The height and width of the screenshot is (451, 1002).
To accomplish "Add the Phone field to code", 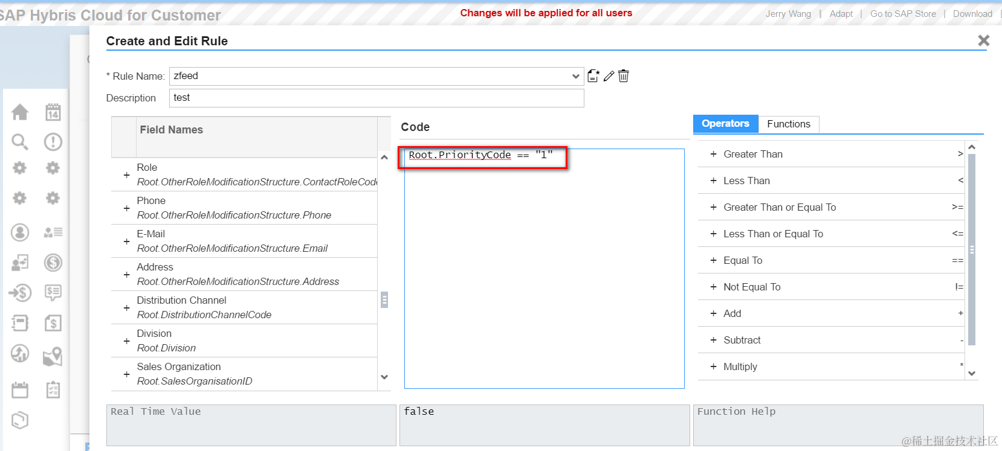I will [126, 208].
